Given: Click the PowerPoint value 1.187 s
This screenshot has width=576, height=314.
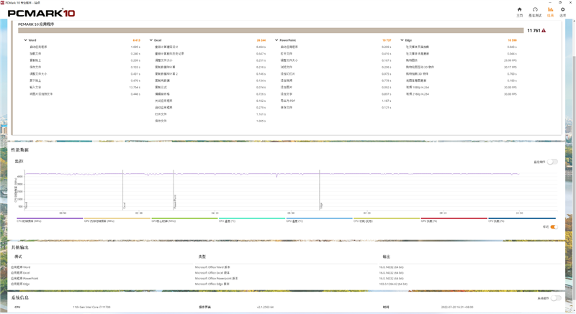Looking at the screenshot, I should pyautogui.click(x=387, y=101).
